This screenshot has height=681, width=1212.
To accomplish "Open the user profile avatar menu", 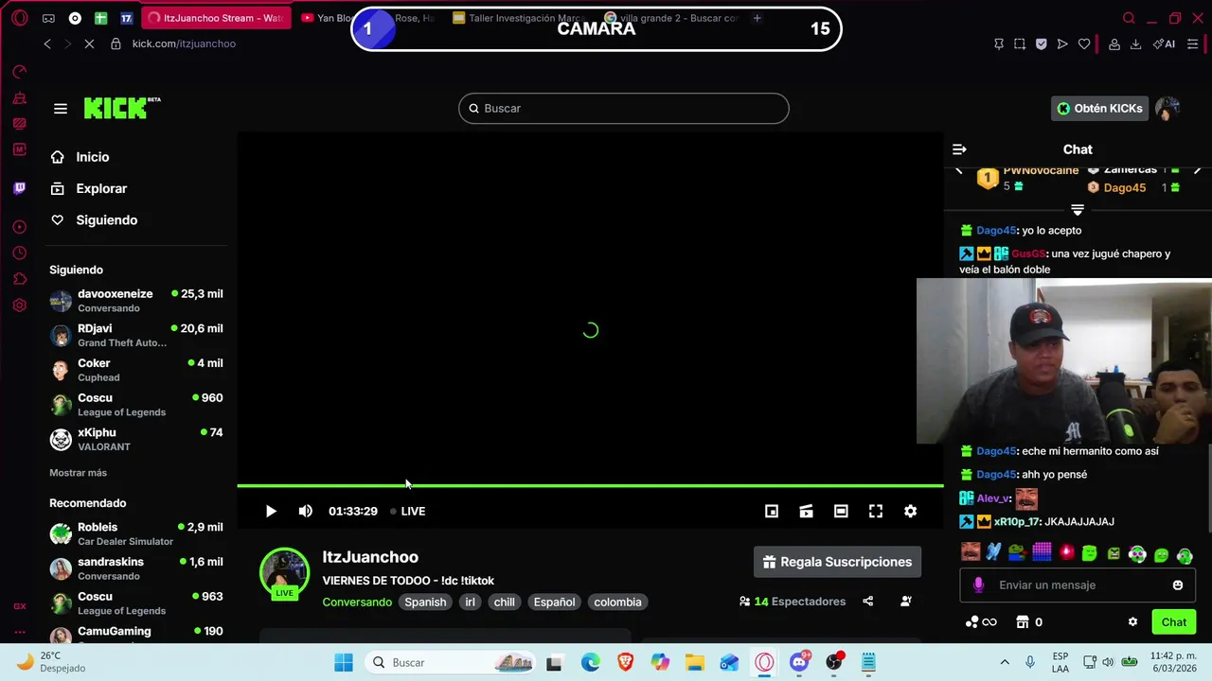I will [x=1167, y=109].
